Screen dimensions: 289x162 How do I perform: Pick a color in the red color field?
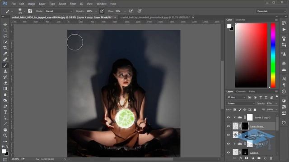(251, 55)
